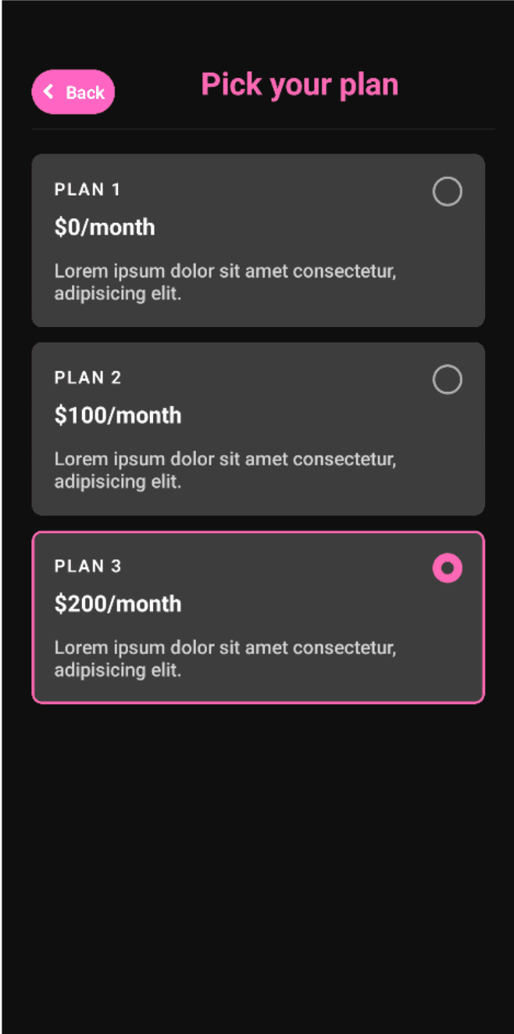Click the circular selector beside PLAN 1 heading

448,192
